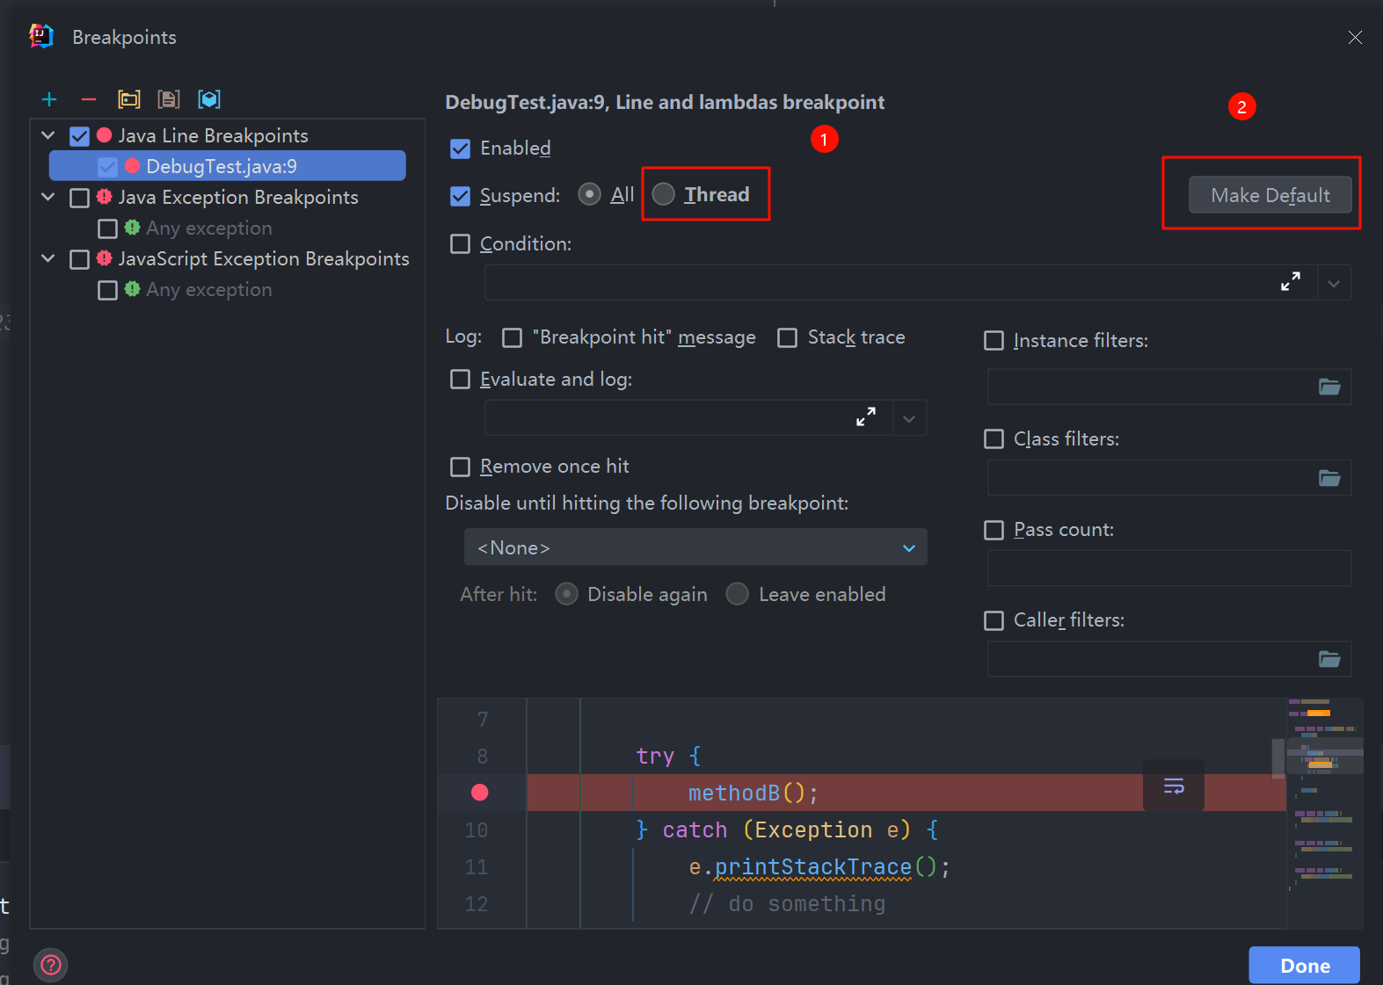The height and width of the screenshot is (985, 1383).
Task: Enable "Breakpoint hit" message logging
Action: 512,337
